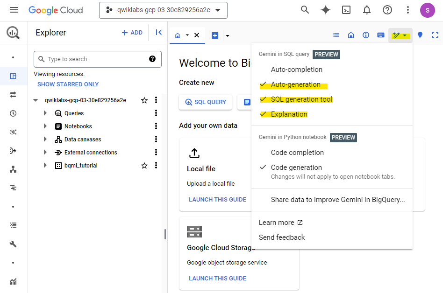Open actions menu for Queries row
Viewport: 443px width, 293px height.
click(x=156, y=113)
